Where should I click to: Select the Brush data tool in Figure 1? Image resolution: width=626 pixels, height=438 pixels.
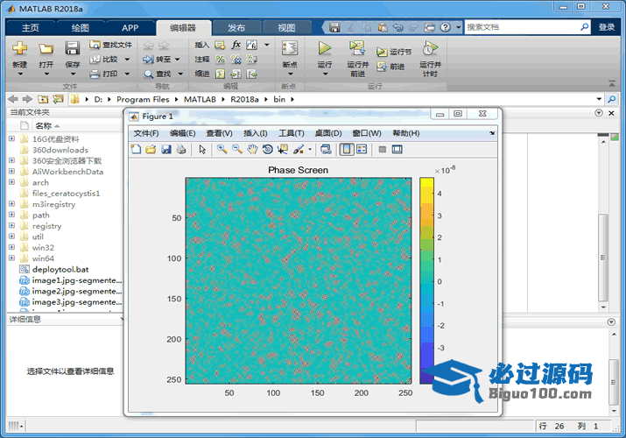(x=299, y=149)
